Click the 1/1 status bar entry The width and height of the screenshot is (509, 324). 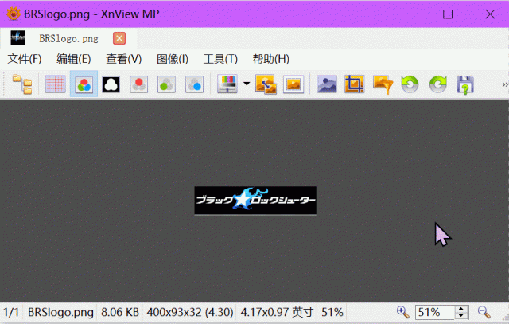pyautogui.click(x=11, y=312)
